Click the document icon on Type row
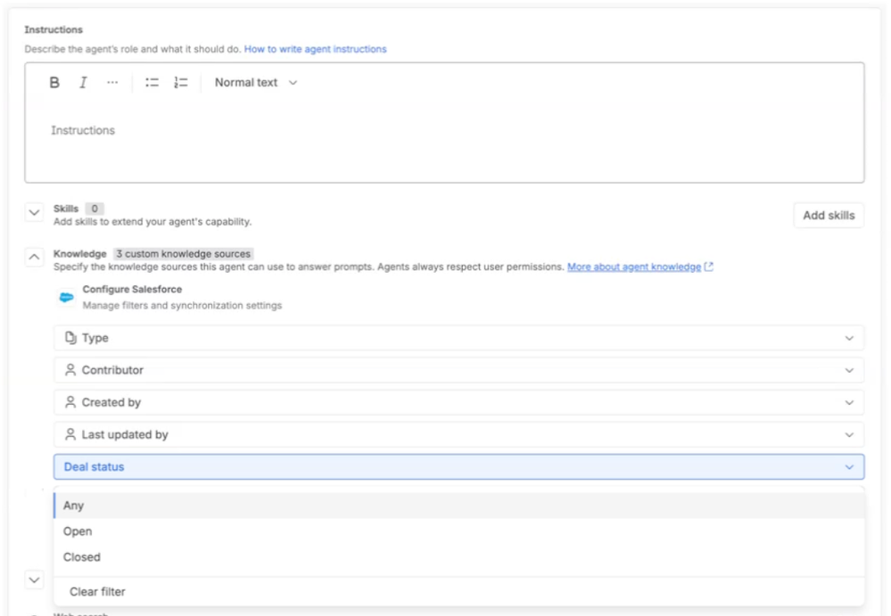This screenshot has width=891, height=616. click(70, 338)
